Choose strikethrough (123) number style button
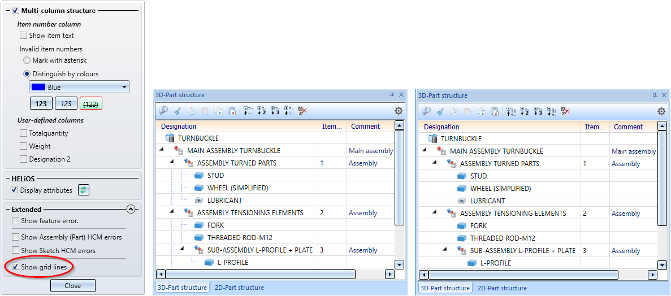 91,103
